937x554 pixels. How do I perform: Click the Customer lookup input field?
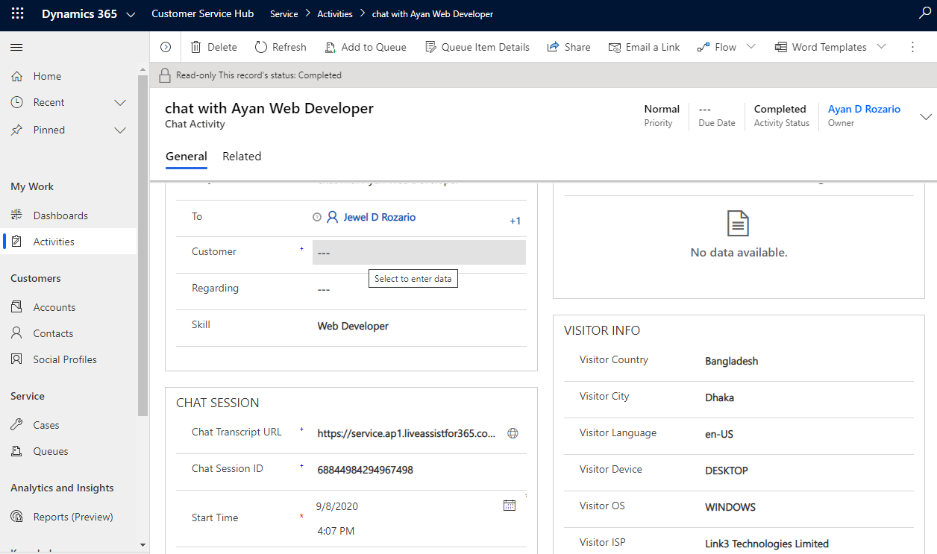point(419,253)
